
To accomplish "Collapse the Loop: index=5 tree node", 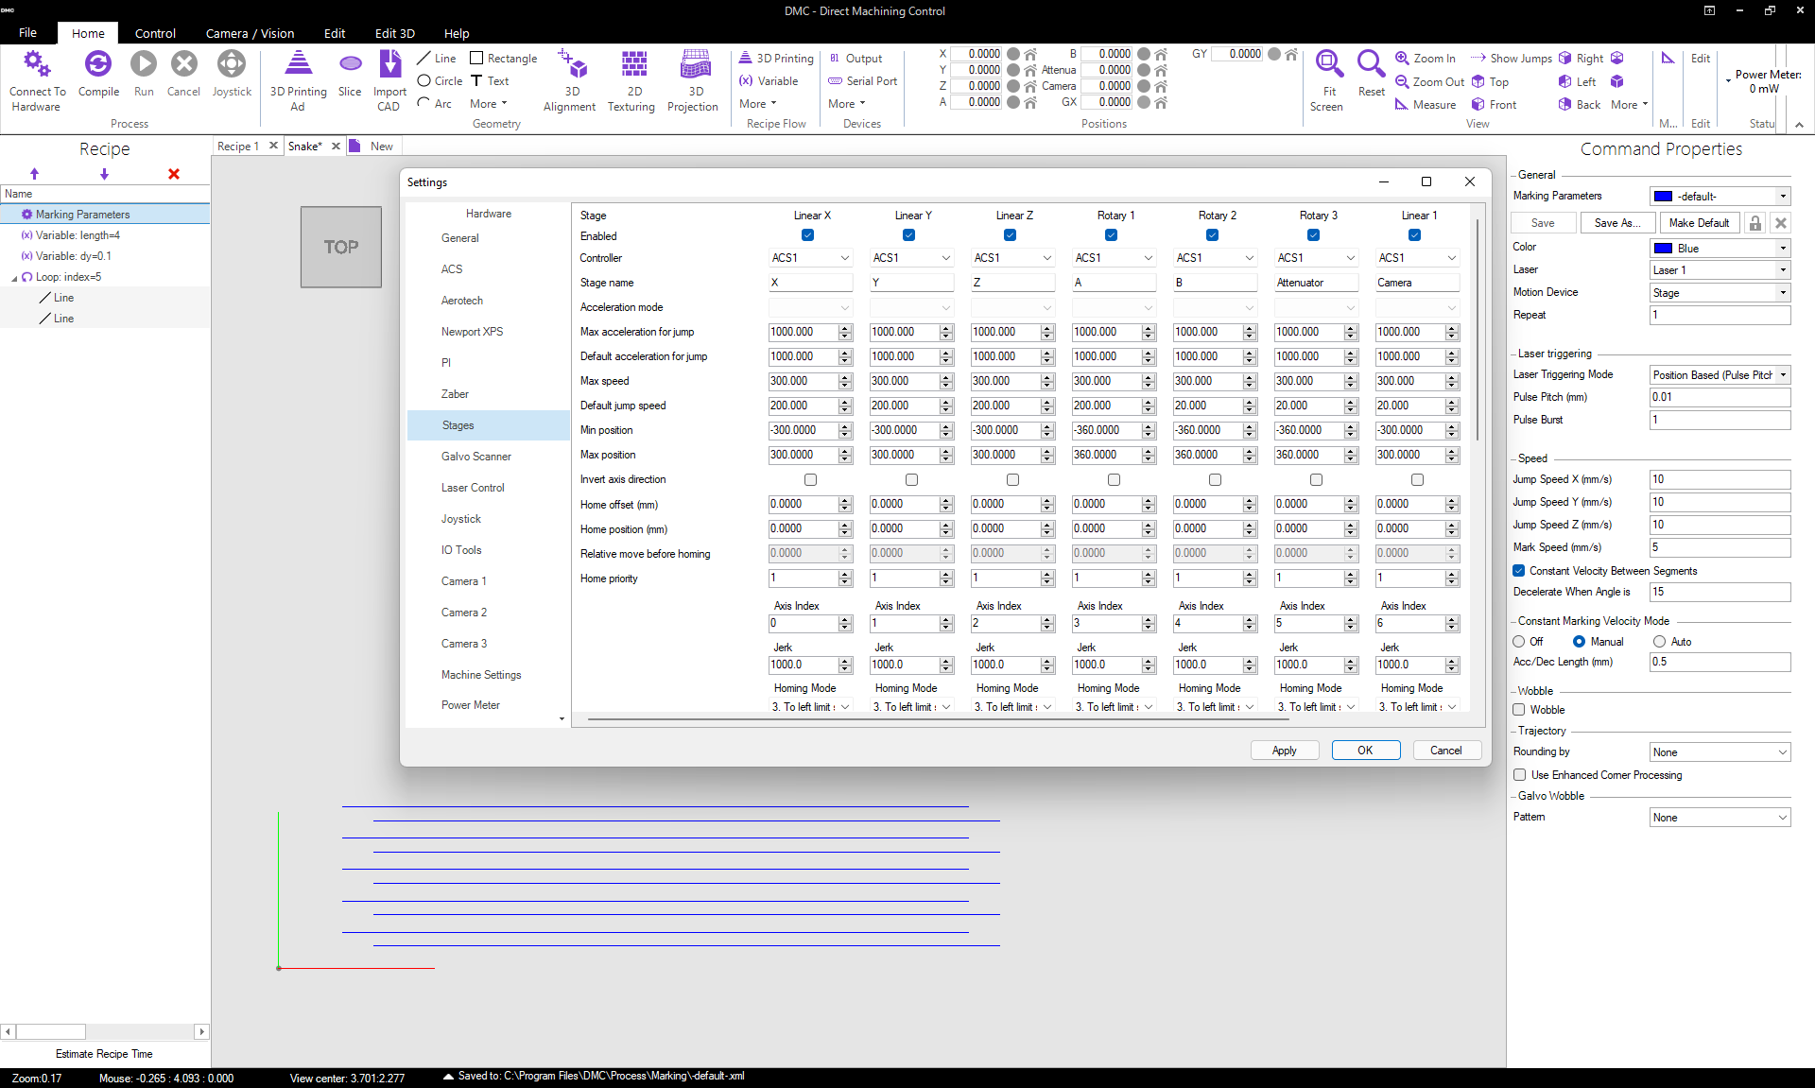I will (x=14, y=278).
